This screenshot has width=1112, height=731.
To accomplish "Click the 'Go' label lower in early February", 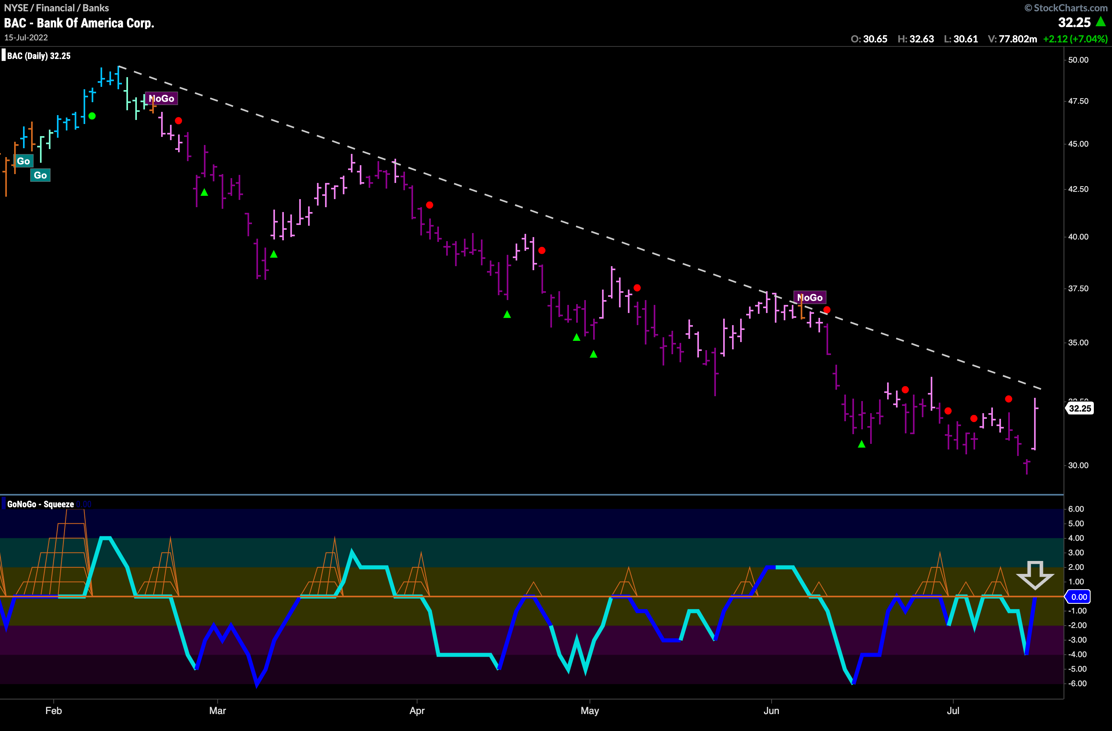I will (x=40, y=175).
